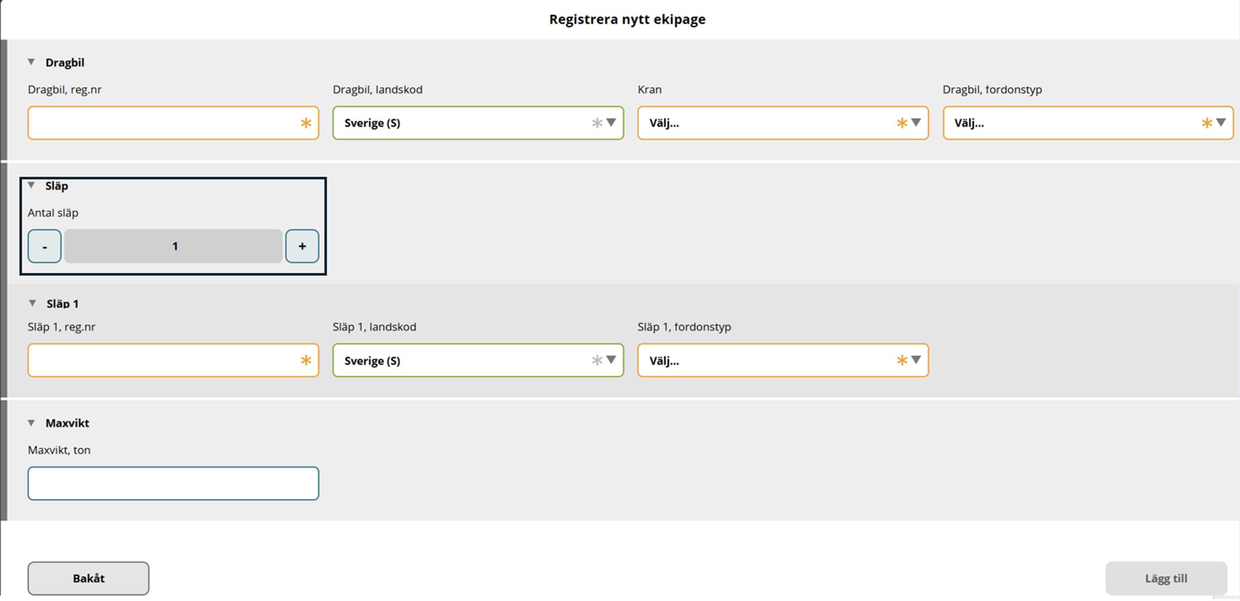Click the Kran field label
Screen dimensions: 1240x601
click(x=649, y=89)
